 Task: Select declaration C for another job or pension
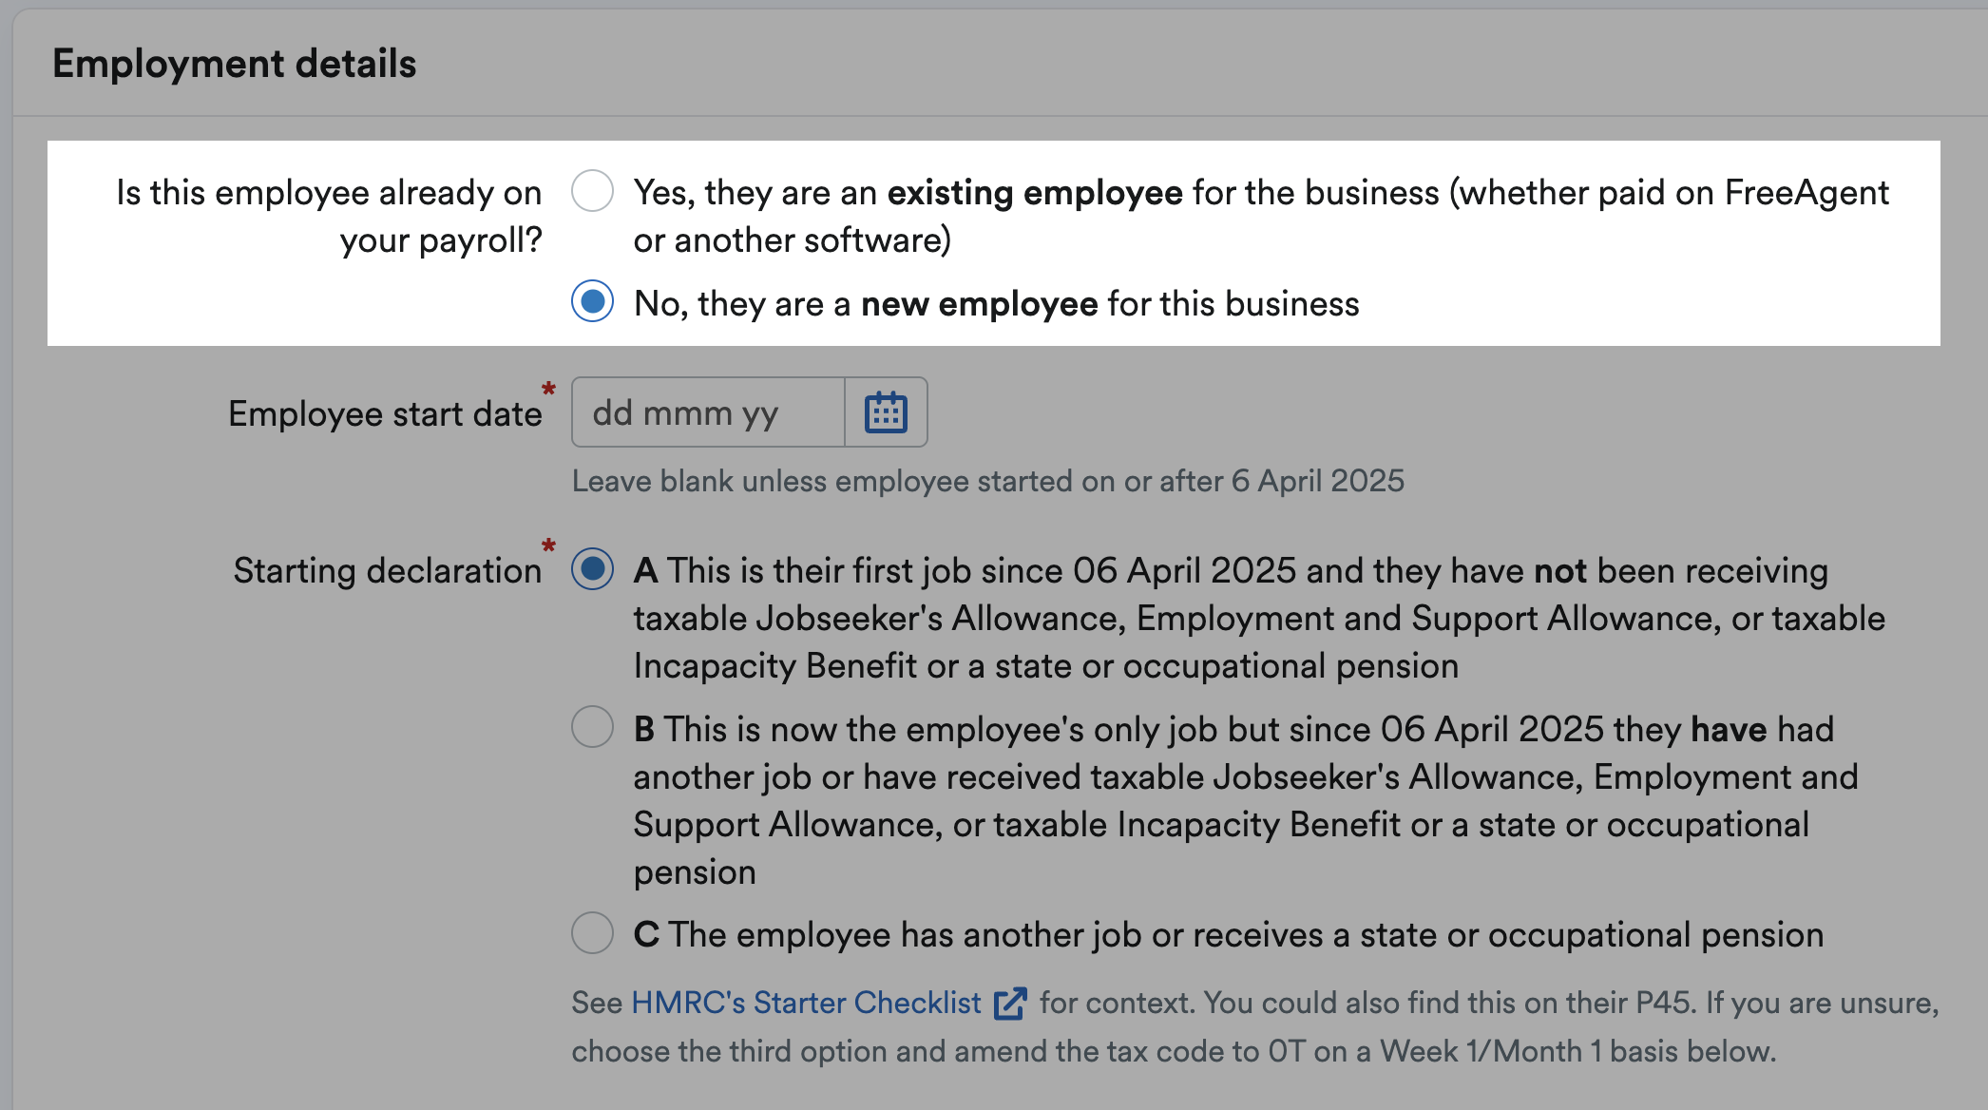coord(592,934)
